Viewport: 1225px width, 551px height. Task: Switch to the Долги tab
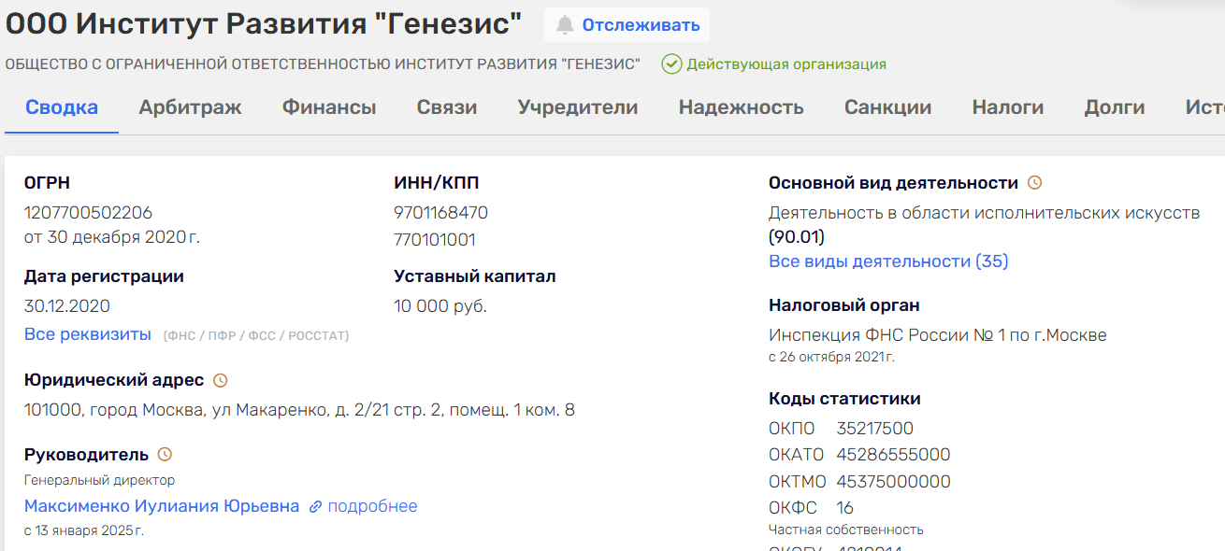coord(1114,106)
